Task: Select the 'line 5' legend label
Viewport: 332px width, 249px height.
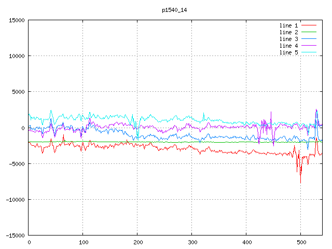Action: coord(288,52)
